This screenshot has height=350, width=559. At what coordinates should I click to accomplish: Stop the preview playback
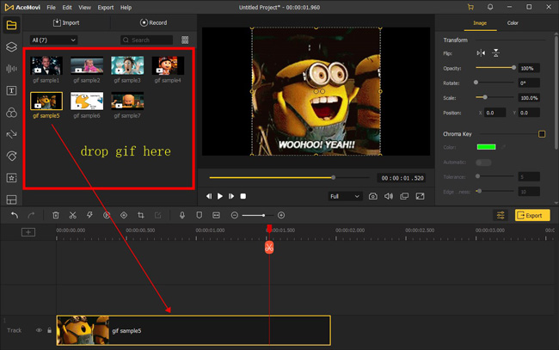pos(243,196)
